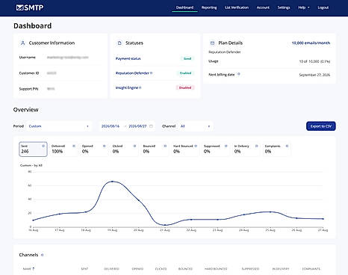Click the CLICKED column header

[161, 269]
